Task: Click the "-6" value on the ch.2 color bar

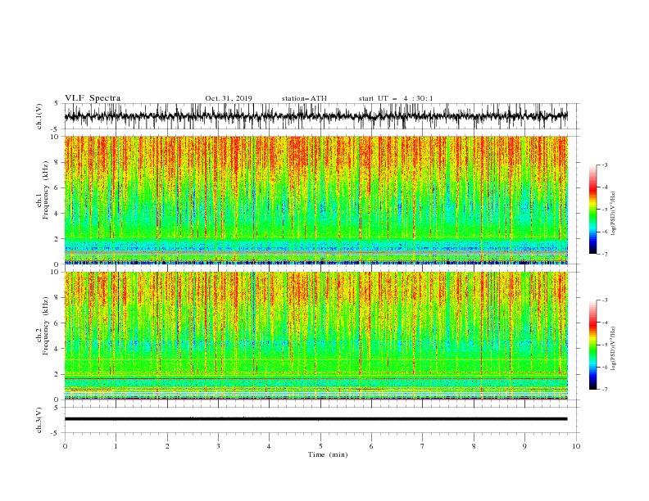Action: [604, 367]
